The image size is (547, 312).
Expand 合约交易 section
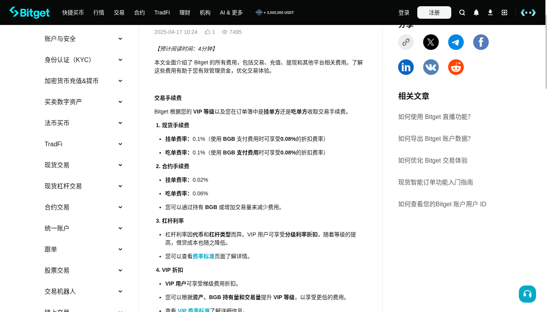coord(84,207)
